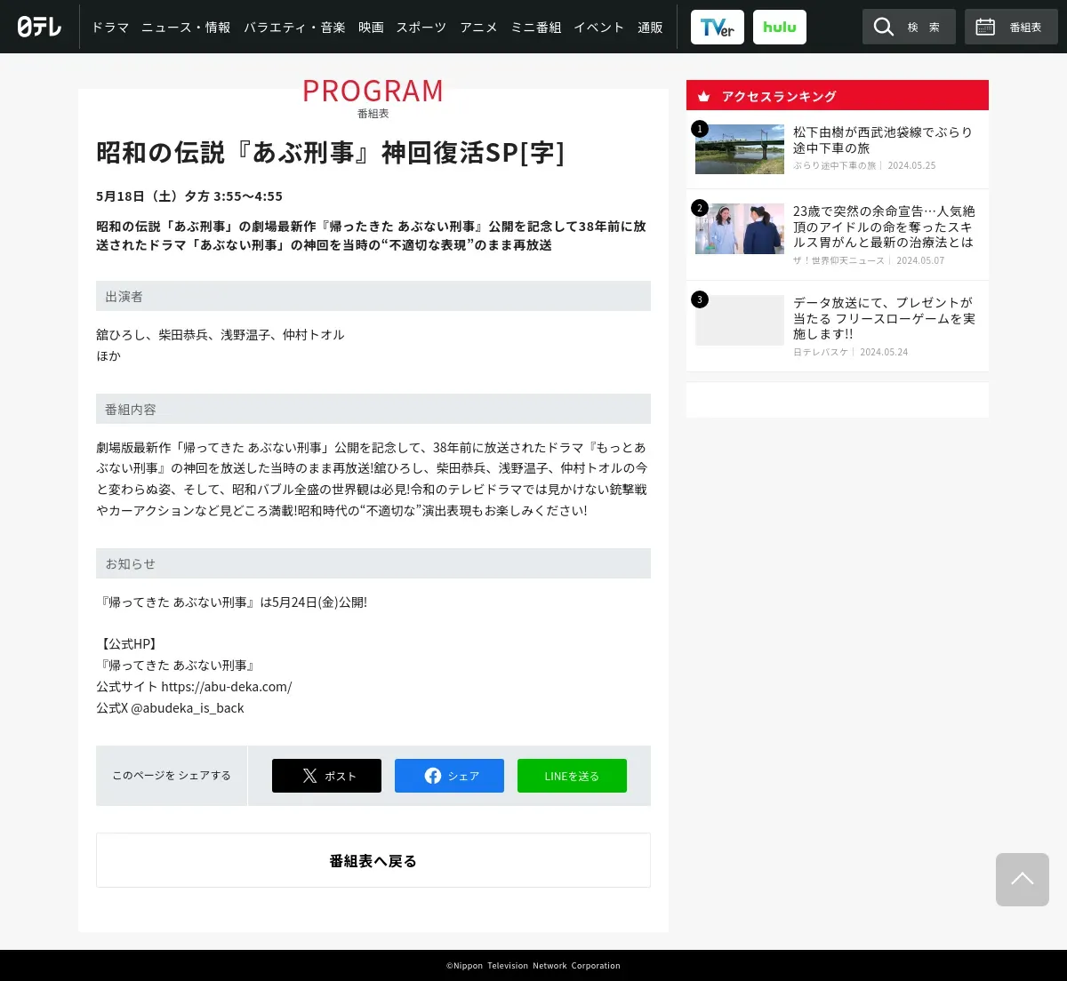The width and height of the screenshot is (1067, 981).
Task: Click the rank 2 article thumbnail
Action: (x=740, y=228)
